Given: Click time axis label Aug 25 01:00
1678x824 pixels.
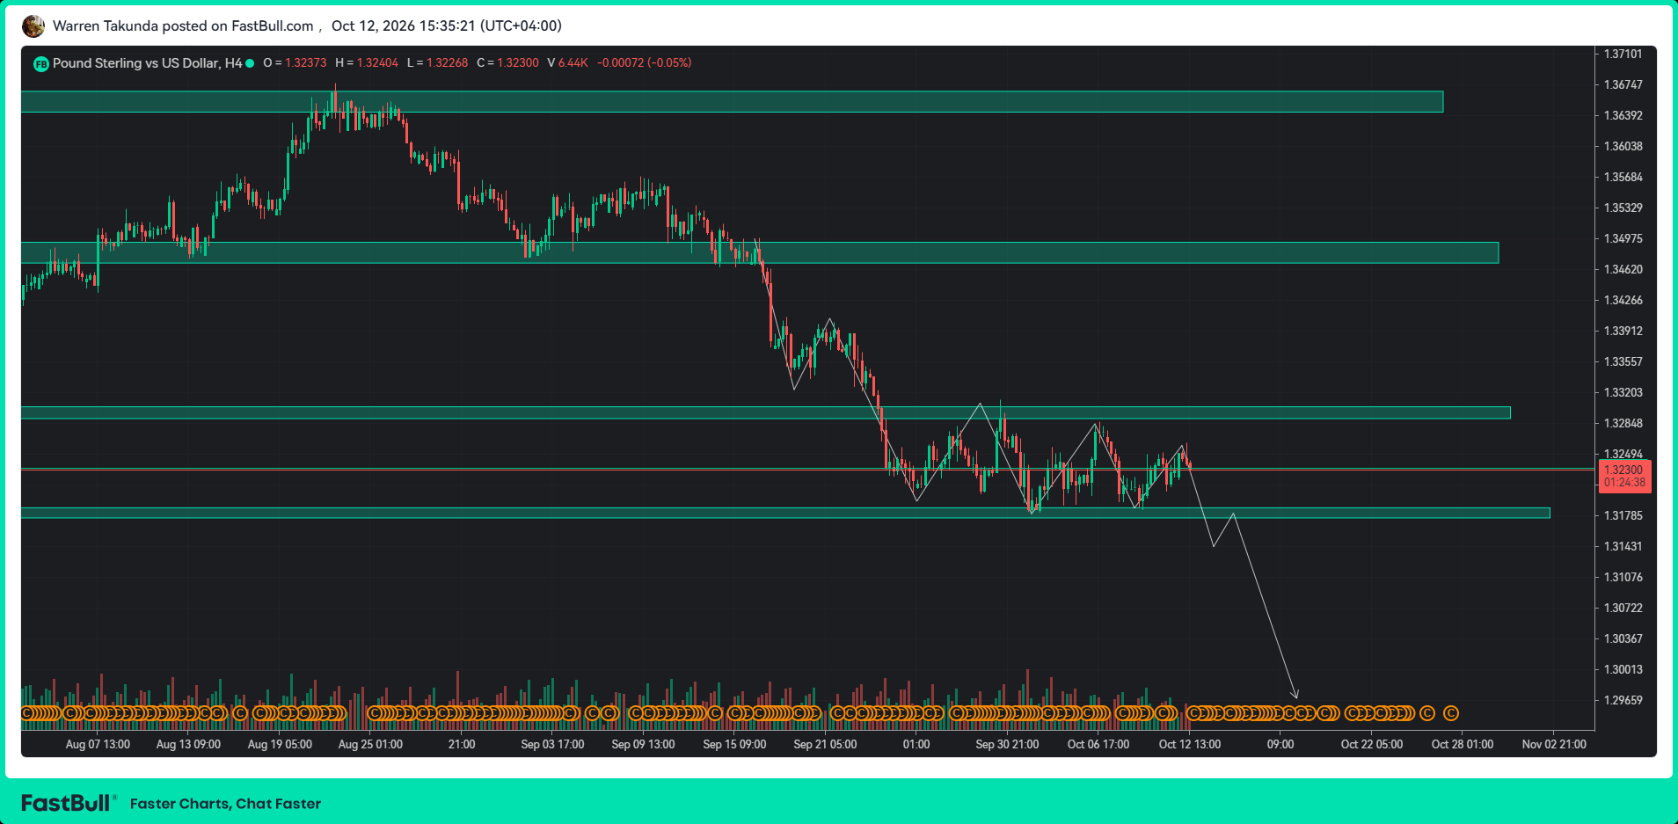Looking at the screenshot, I should pos(370,745).
